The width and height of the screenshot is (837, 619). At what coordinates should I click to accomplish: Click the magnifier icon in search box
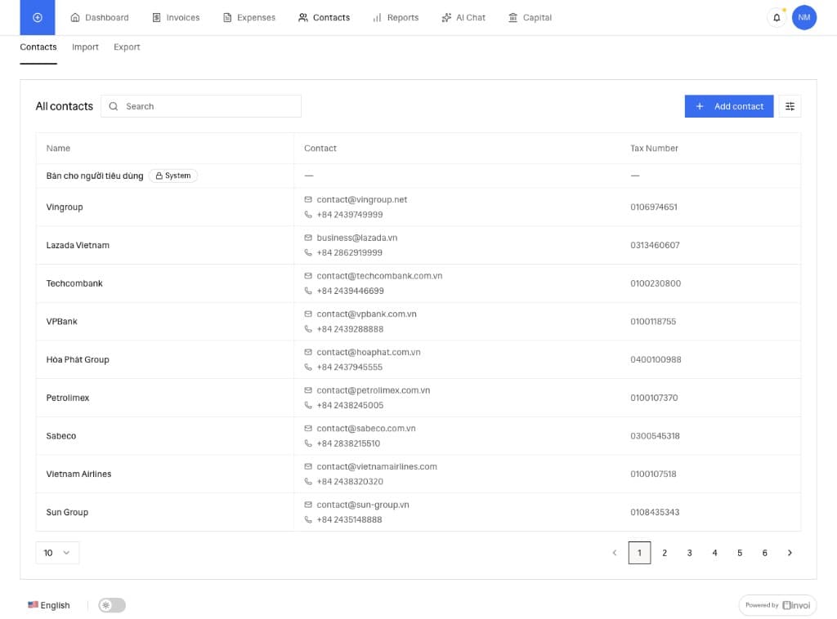[x=113, y=106]
